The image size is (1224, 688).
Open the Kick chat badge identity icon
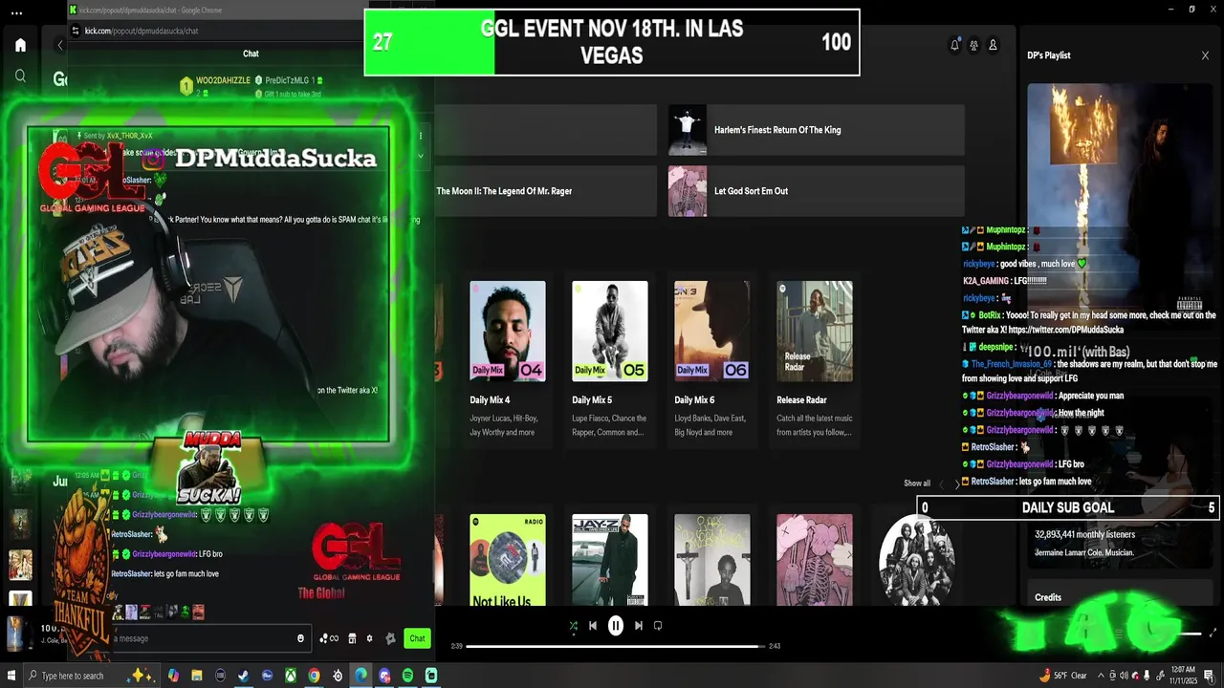(390, 638)
